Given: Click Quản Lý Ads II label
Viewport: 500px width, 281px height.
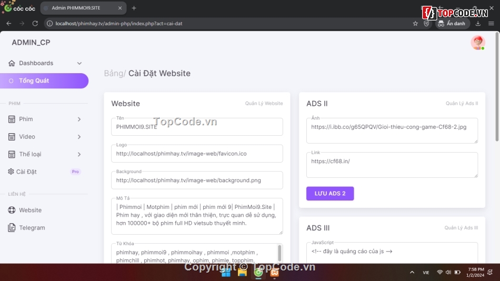Looking at the screenshot, I should 462,103.
